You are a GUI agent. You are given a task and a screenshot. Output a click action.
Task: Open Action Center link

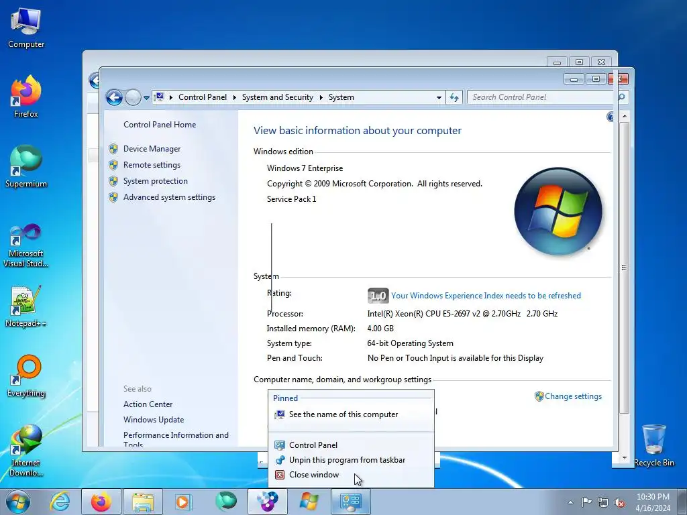pos(148,404)
